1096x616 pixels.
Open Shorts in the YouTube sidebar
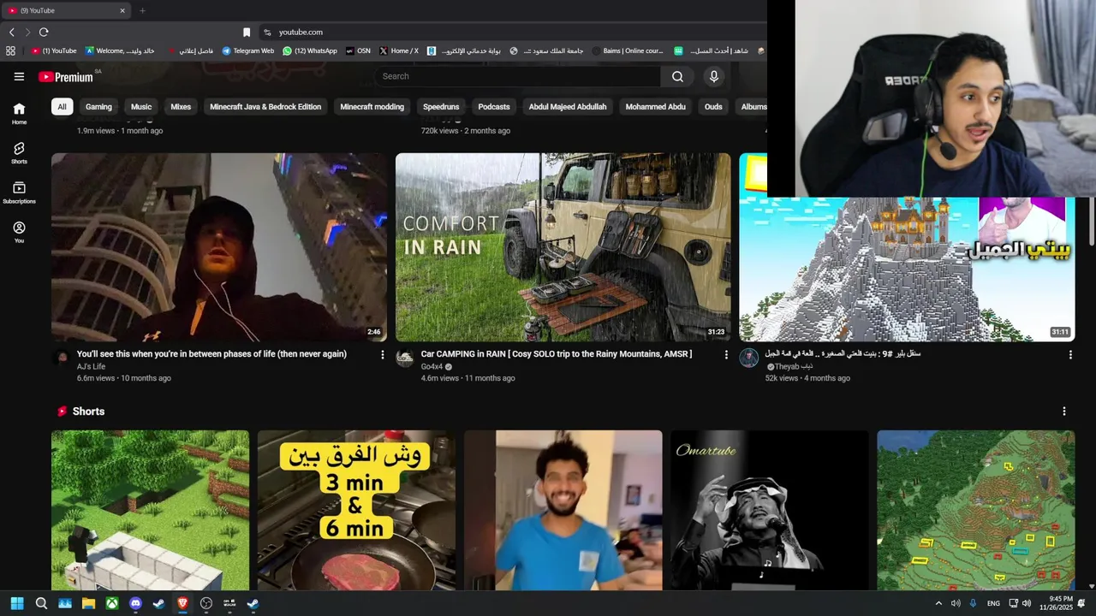(x=19, y=153)
